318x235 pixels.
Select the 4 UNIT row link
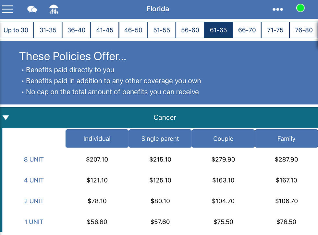click(34, 180)
